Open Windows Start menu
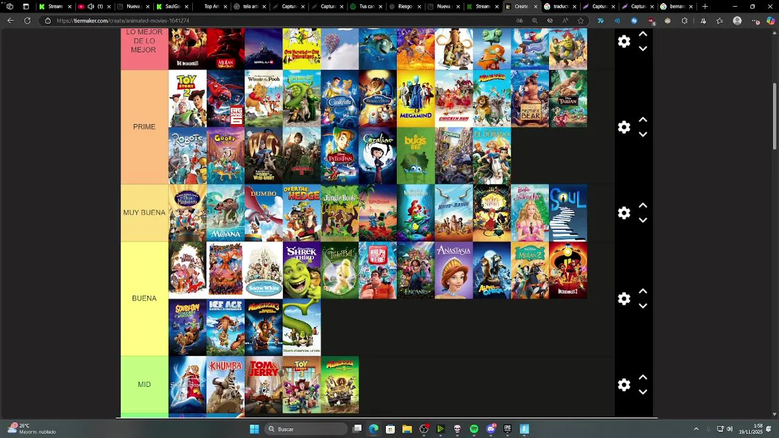Screen dimensions: 779x438 pos(254,429)
